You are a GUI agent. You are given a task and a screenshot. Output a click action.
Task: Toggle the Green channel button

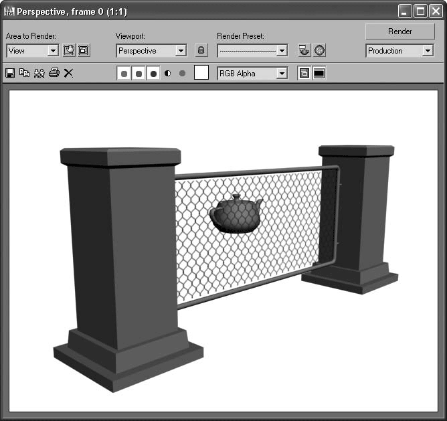tap(139, 74)
